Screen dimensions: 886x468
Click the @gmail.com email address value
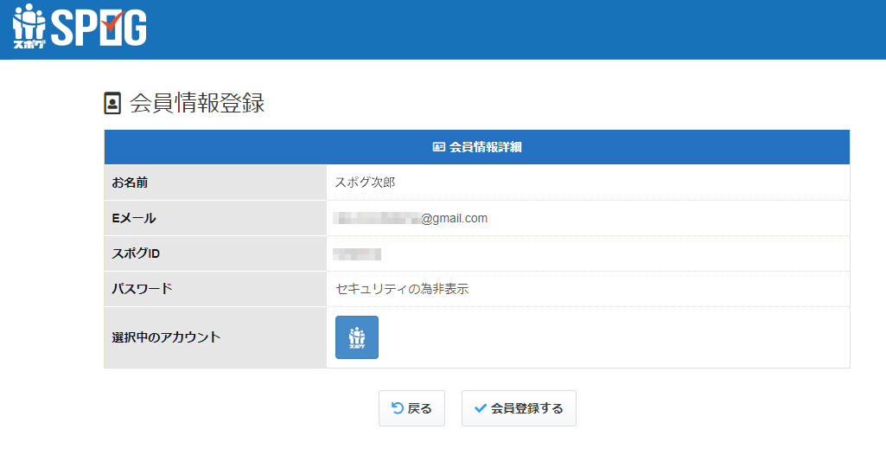click(x=411, y=219)
